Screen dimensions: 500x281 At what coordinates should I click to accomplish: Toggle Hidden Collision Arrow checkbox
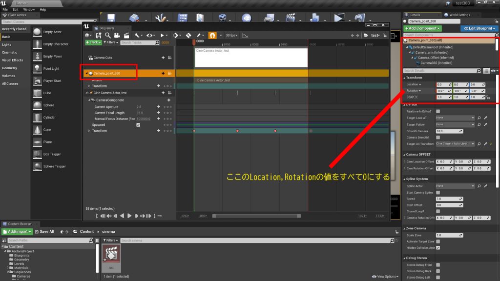pyautogui.click(x=438, y=247)
